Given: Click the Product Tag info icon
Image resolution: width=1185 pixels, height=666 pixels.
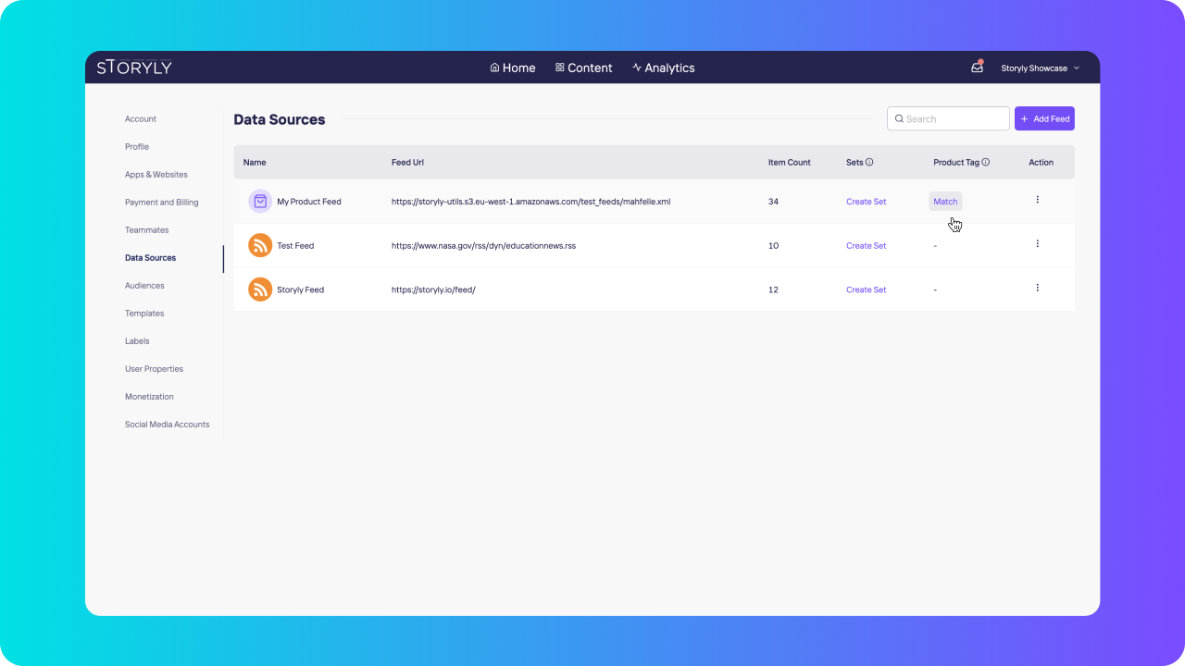Looking at the screenshot, I should point(986,162).
